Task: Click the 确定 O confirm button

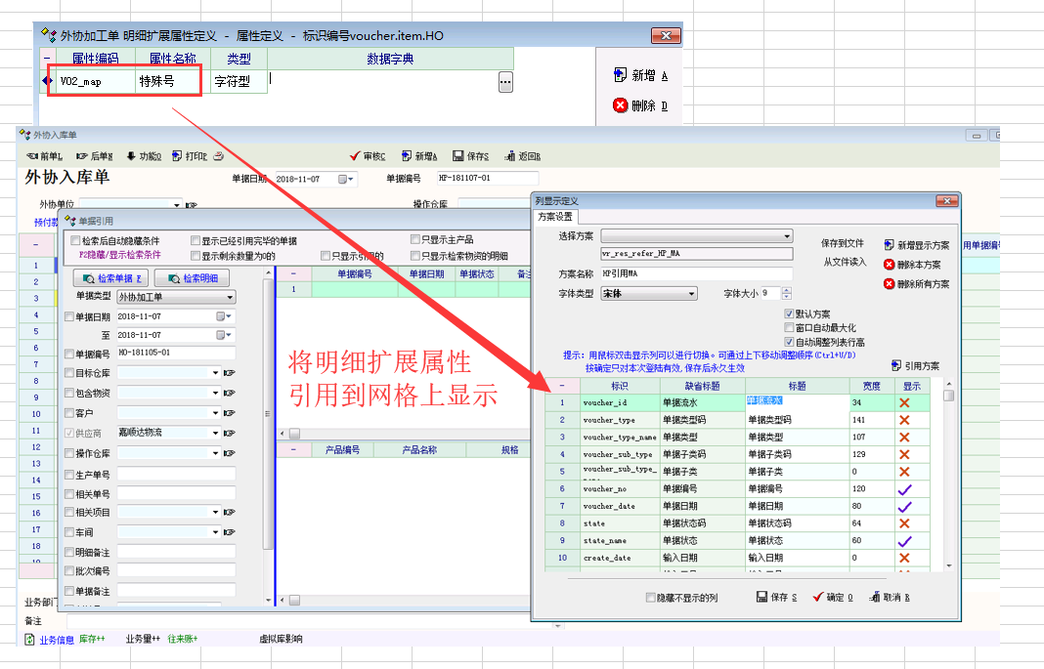Action: 833,598
